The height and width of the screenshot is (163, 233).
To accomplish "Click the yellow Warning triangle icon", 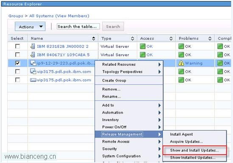I will coord(181,63).
